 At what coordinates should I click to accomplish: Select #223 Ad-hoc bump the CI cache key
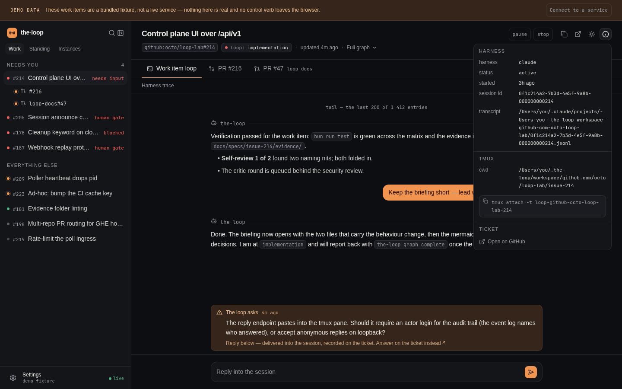[x=66, y=194]
